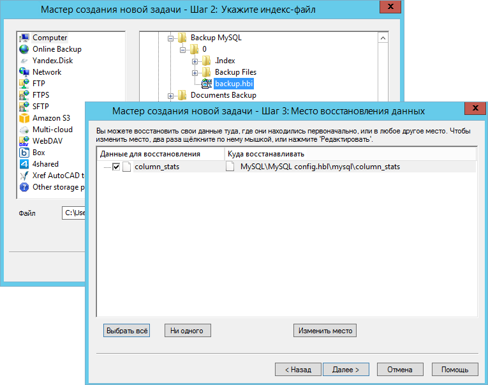Select the '.Index' folder label

225,61
